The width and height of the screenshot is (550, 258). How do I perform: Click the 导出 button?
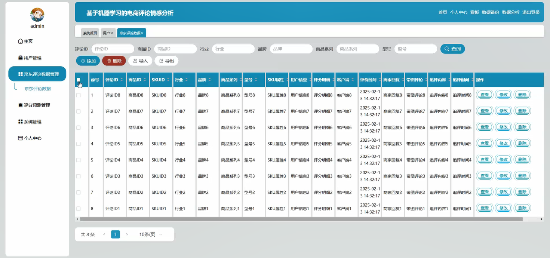[x=166, y=61]
